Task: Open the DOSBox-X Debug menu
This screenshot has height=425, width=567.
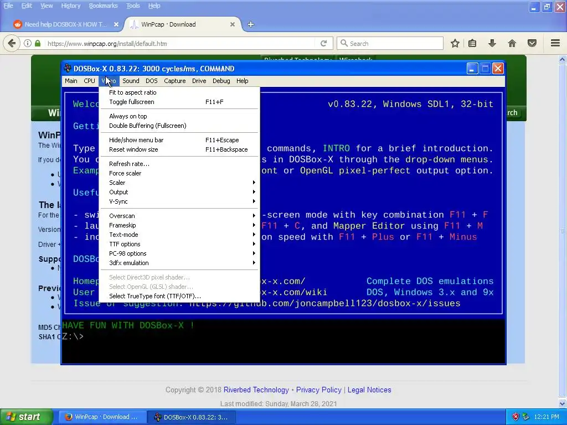Action: (x=221, y=81)
